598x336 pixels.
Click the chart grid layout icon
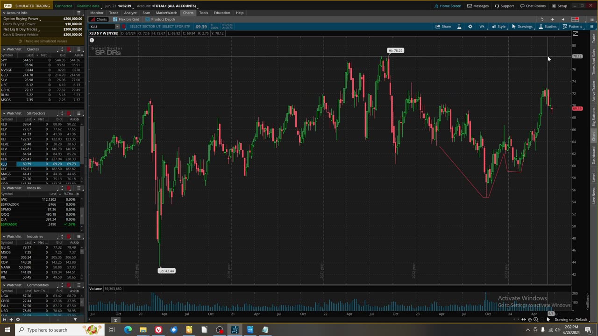pos(575,20)
